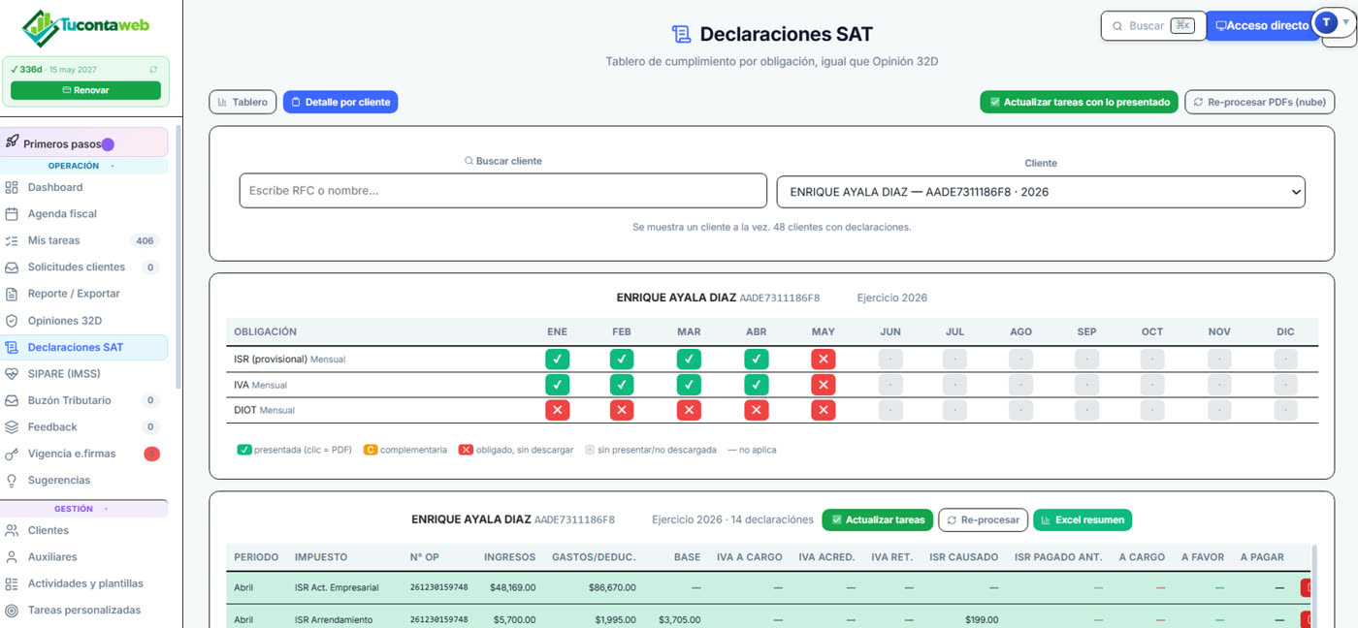The image size is (1358, 628).
Task: Open the ISR provisional February checkmark
Action: [622, 360]
